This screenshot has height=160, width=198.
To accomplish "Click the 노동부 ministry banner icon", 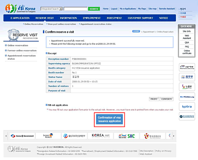I will [x=187, y=87].
